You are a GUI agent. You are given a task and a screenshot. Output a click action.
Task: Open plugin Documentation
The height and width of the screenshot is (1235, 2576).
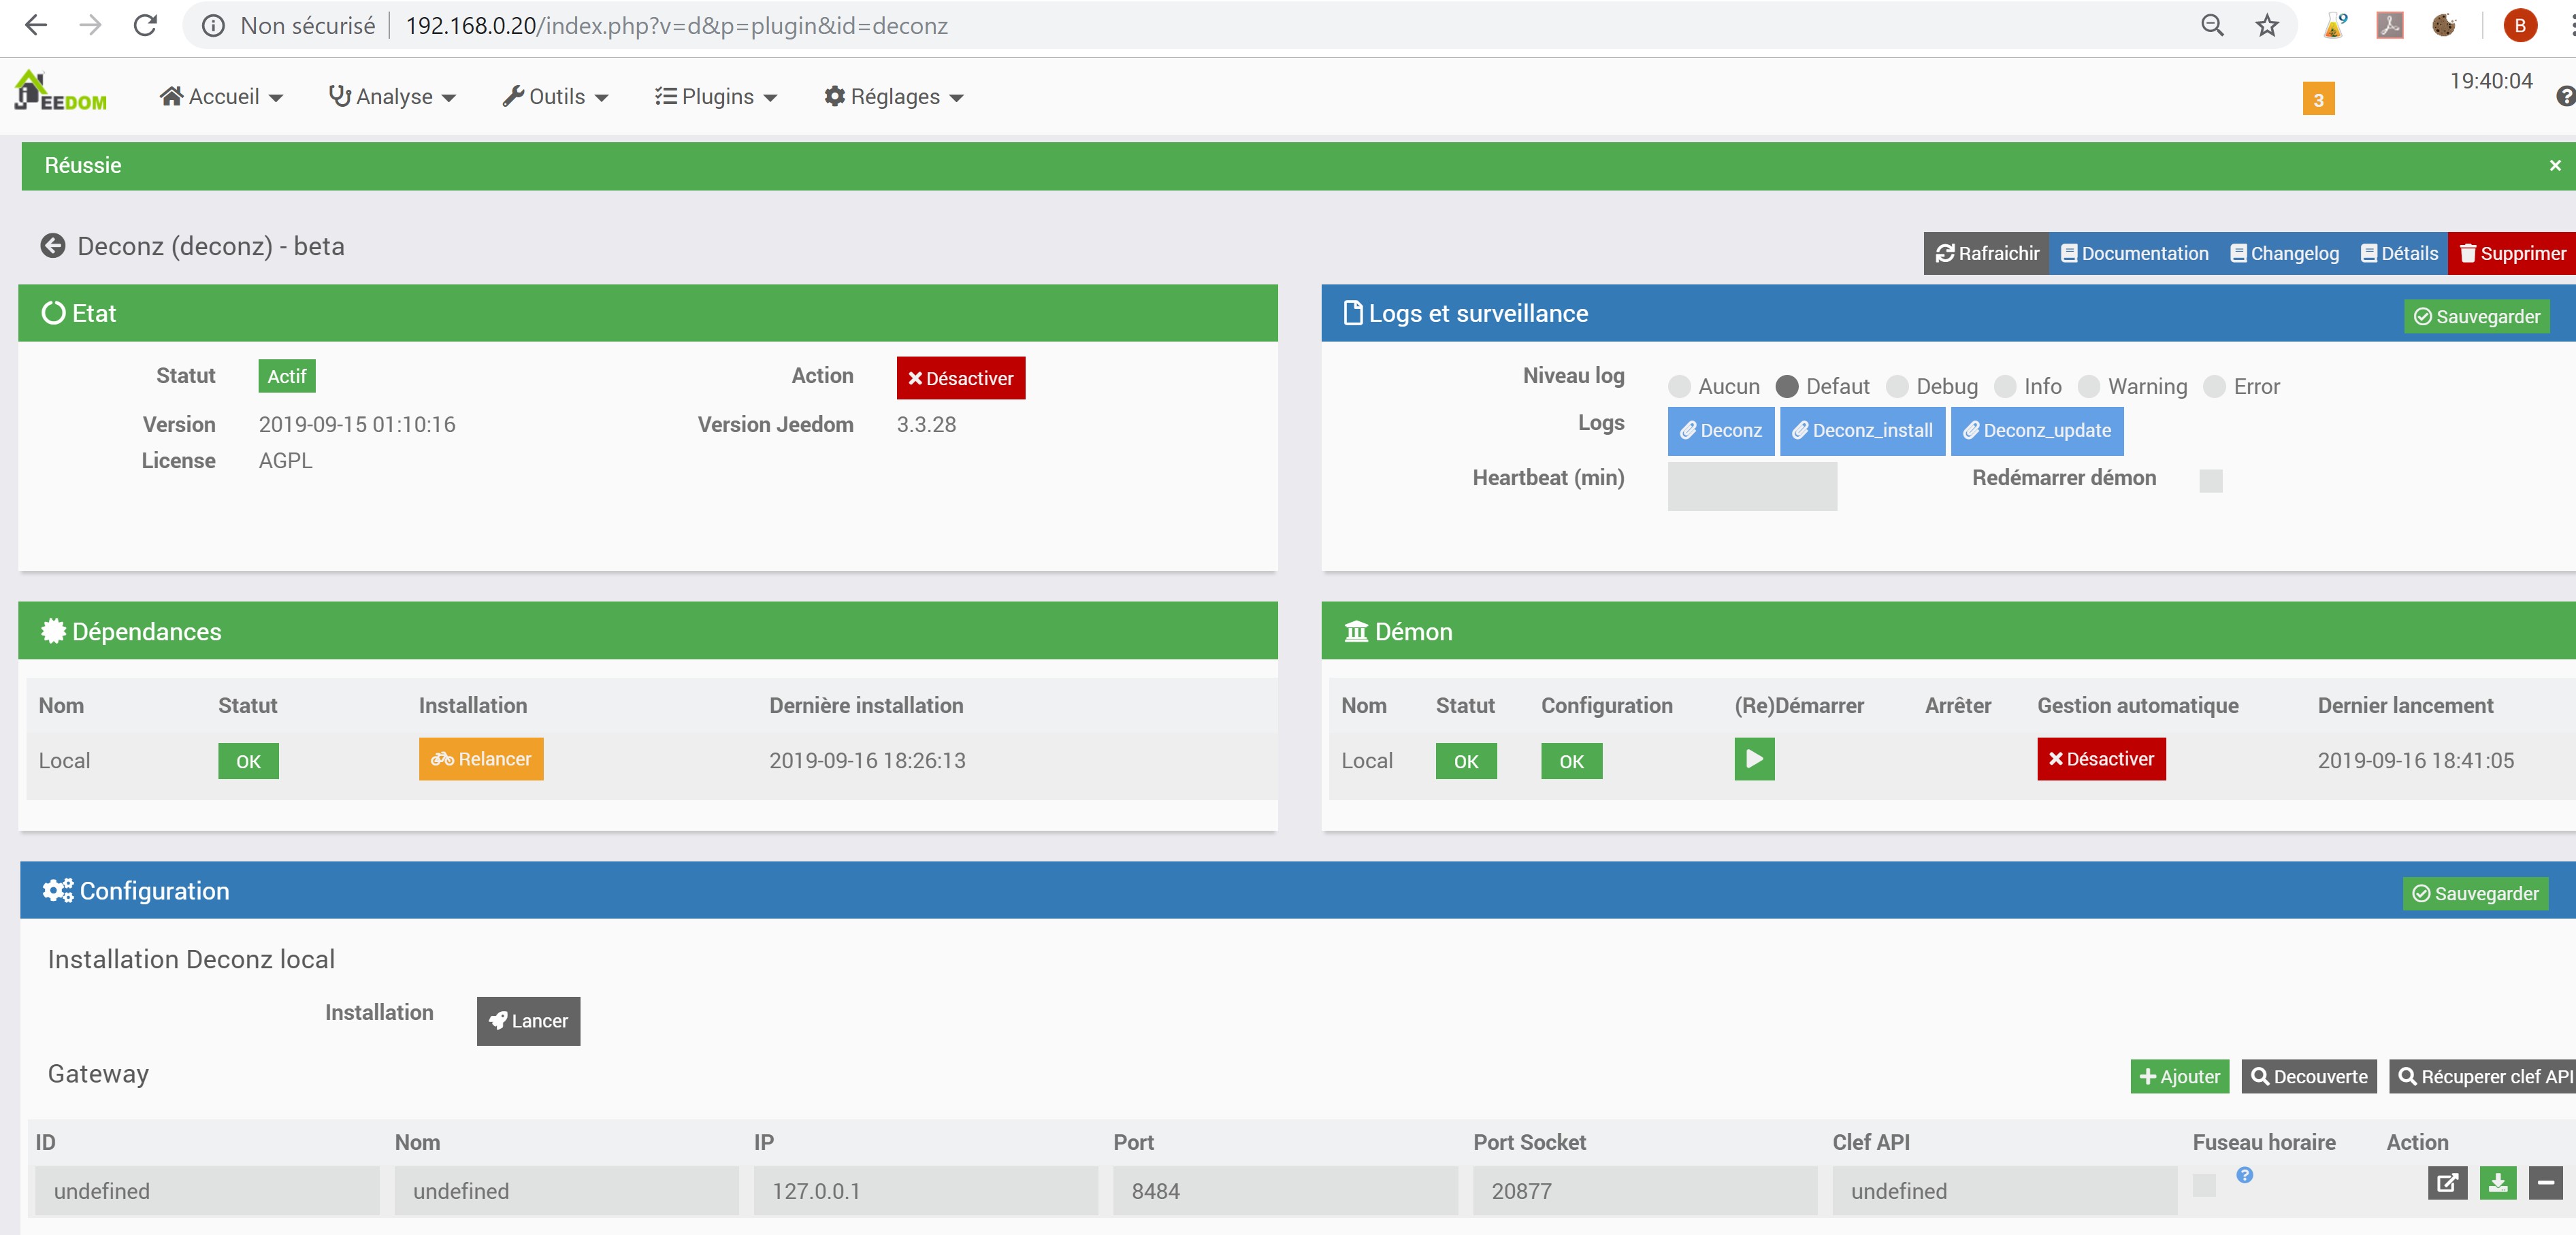(2134, 253)
